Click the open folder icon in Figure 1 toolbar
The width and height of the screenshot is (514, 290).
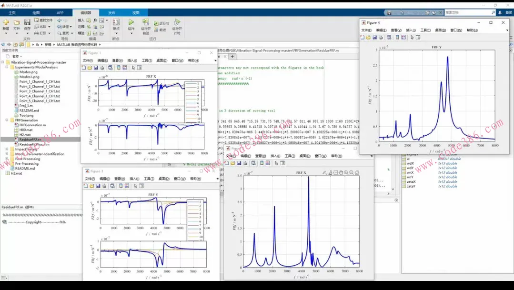click(x=90, y=68)
